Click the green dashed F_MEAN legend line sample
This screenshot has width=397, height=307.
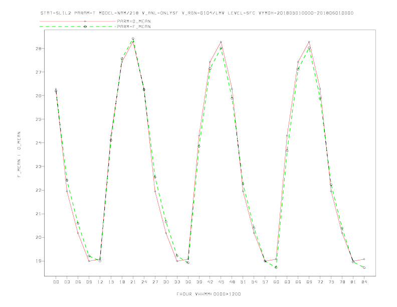(x=78, y=27)
